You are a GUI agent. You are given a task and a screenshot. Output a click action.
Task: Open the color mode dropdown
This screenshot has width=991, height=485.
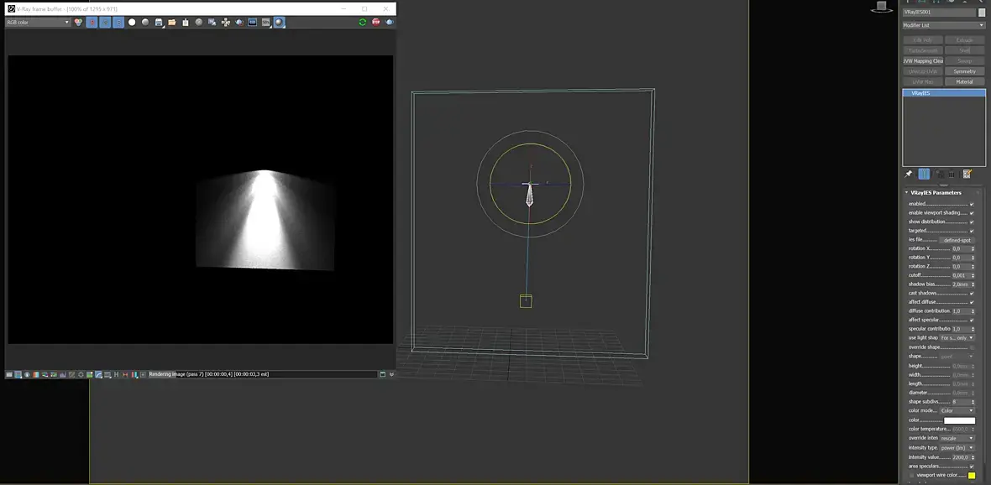[x=957, y=410]
